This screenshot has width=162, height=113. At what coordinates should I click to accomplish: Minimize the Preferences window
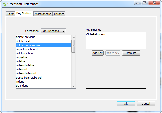(x=138, y=3)
